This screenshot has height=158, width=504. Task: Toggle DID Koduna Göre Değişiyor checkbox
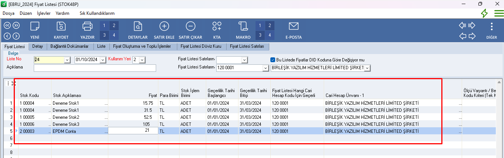(x=273, y=60)
